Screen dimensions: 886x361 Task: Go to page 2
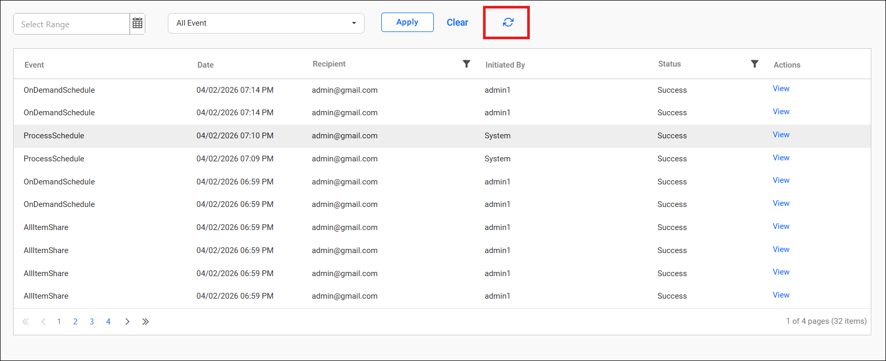click(76, 322)
